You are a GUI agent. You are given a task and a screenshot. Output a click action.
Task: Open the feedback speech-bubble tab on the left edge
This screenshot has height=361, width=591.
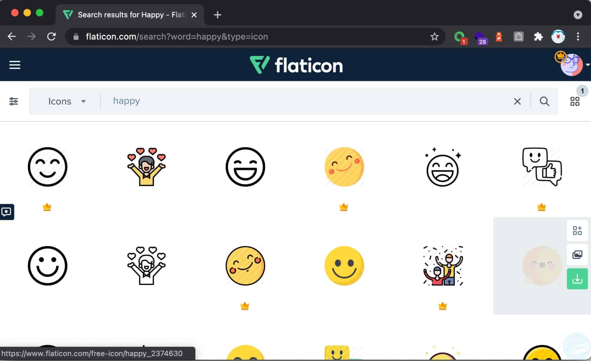(x=6, y=212)
